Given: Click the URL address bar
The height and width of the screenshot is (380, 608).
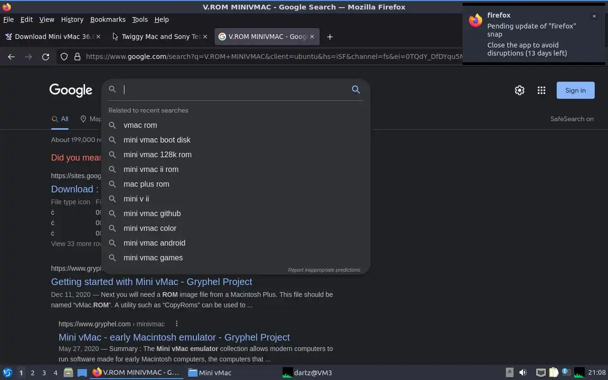Looking at the screenshot, I should pos(273,57).
